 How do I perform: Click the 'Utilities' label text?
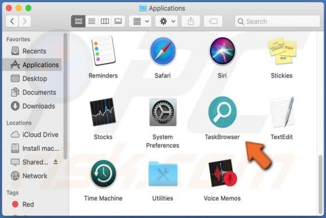point(162,198)
